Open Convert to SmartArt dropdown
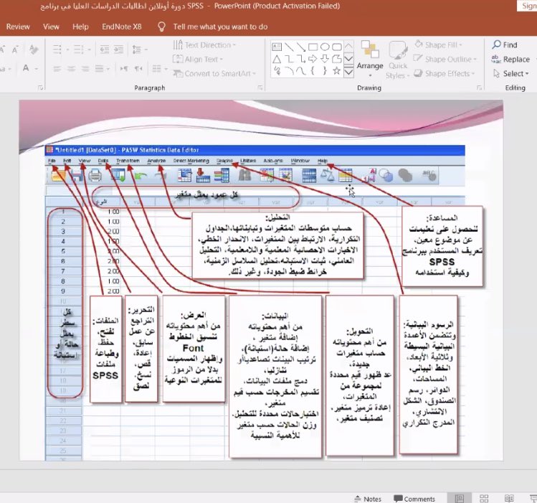 coord(214,73)
